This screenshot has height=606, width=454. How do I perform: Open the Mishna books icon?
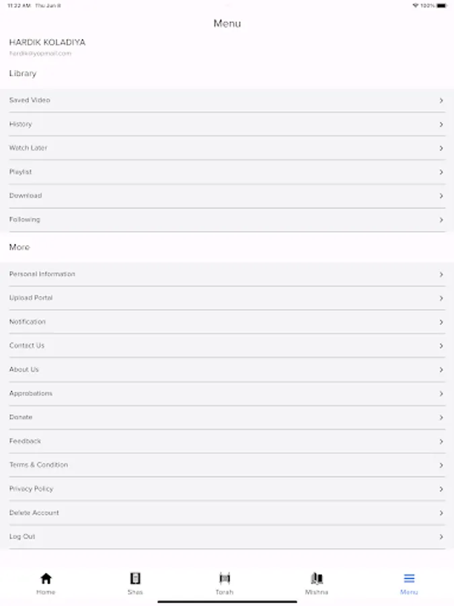point(317,578)
